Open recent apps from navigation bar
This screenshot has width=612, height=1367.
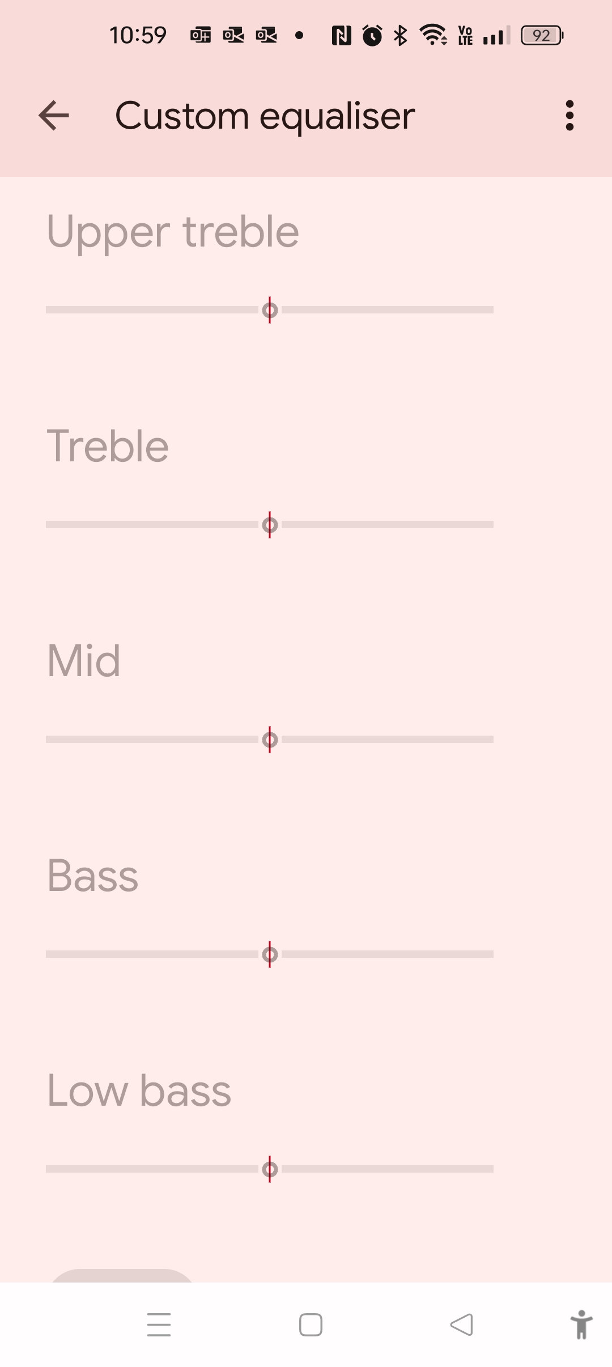click(x=159, y=1324)
